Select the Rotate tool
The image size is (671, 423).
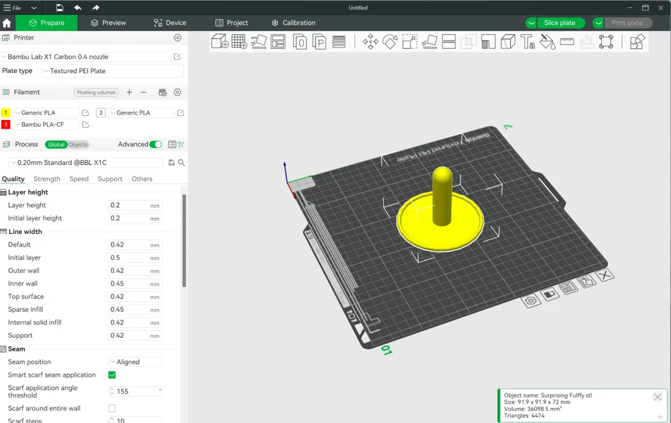(x=390, y=42)
